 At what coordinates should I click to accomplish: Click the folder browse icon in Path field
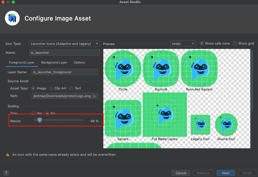pyautogui.click(x=95, y=96)
